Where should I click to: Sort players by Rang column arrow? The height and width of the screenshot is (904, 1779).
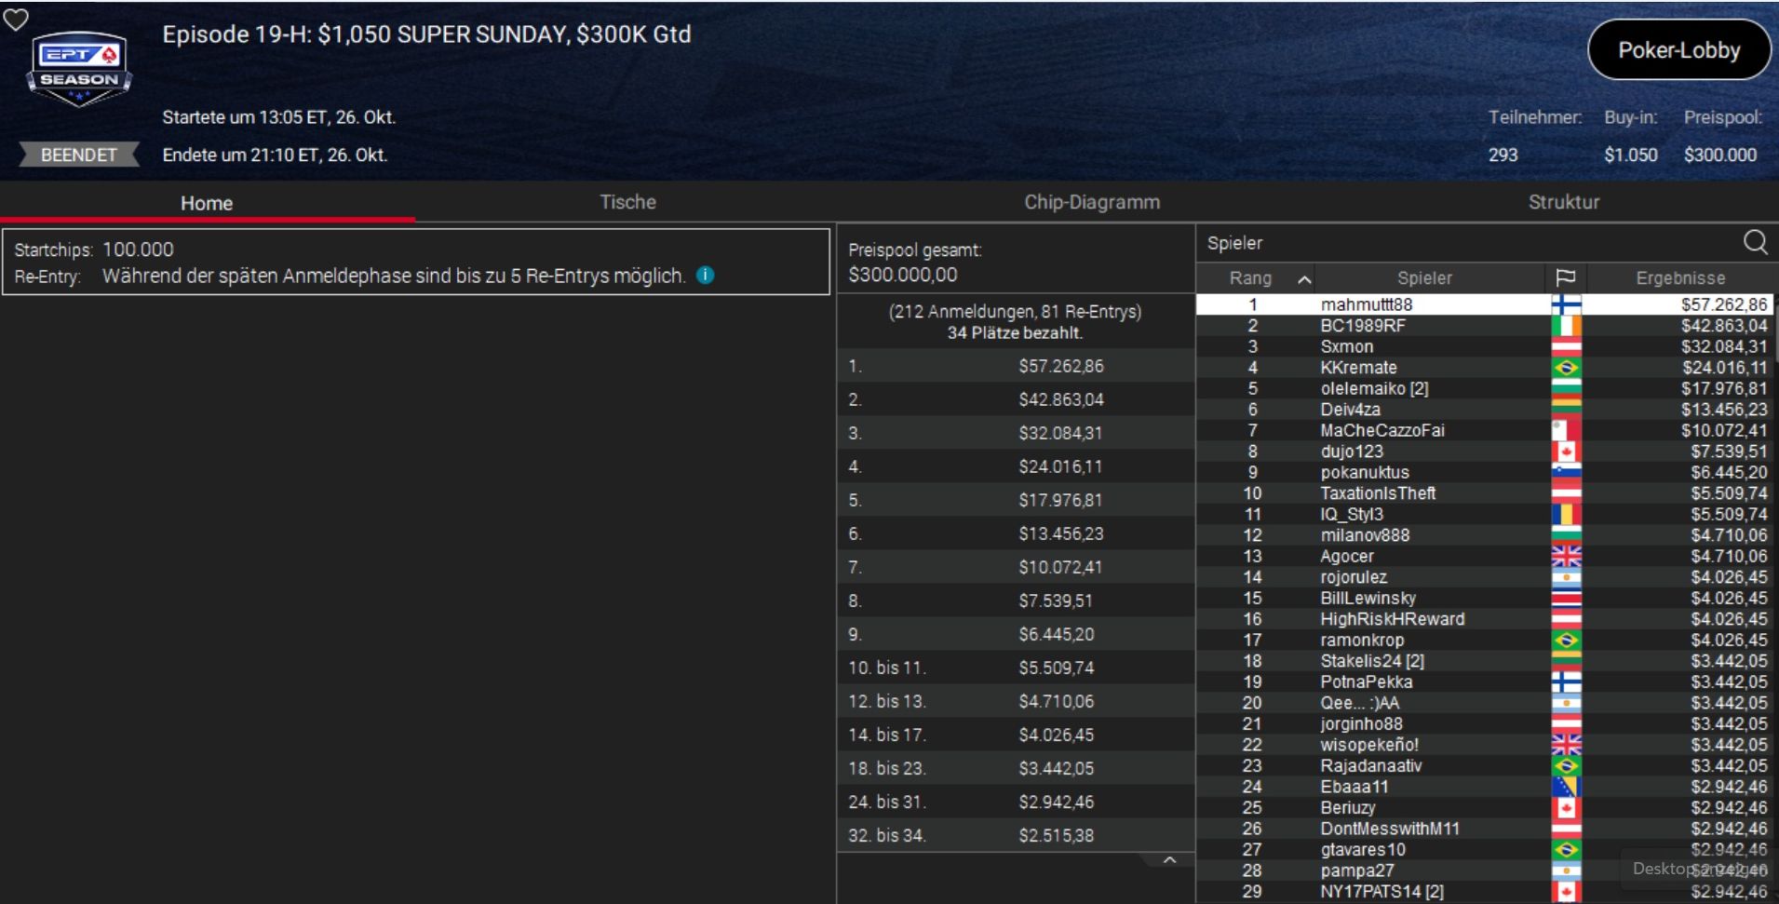[1304, 278]
